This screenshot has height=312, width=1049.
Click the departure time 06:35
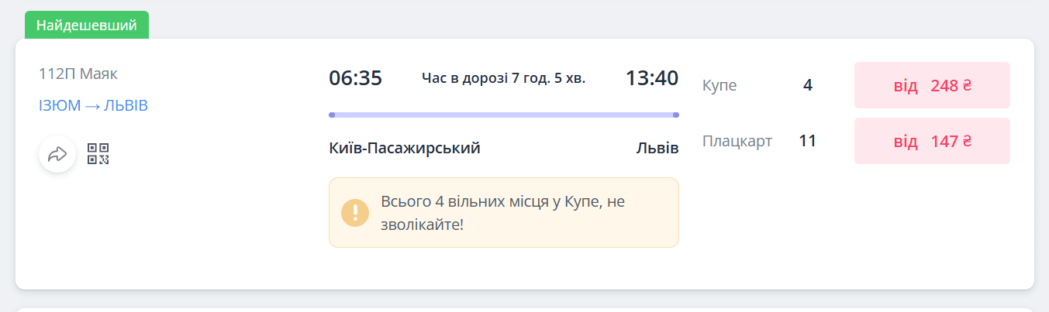tap(356, 78)
